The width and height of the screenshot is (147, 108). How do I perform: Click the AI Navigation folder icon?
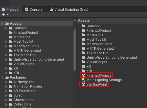(11, 82)
